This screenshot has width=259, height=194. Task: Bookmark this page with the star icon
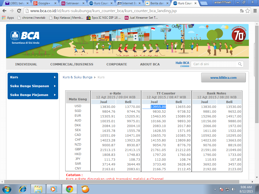[247, 11]
